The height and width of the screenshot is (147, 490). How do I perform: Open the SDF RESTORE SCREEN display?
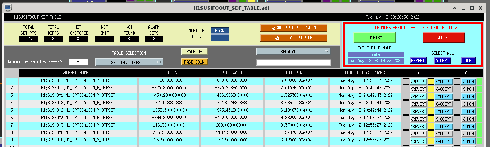coord(294,28)
